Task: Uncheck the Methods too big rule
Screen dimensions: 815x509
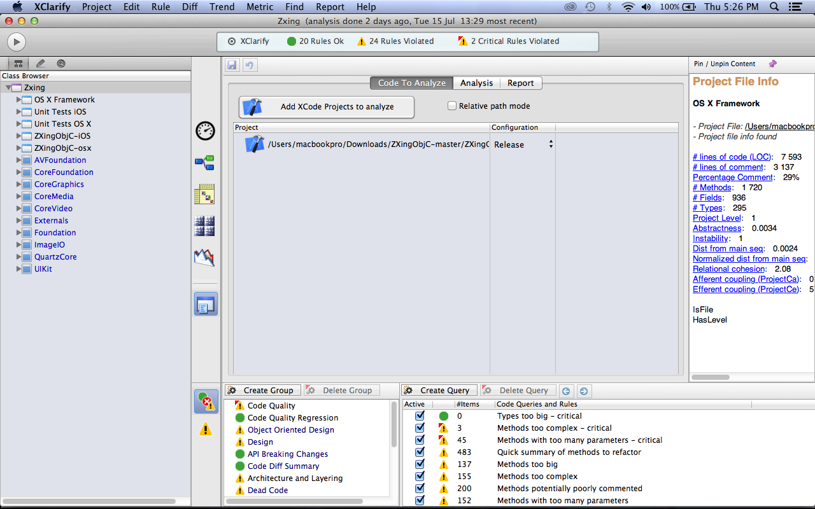Action: click(x=420, y=464)
